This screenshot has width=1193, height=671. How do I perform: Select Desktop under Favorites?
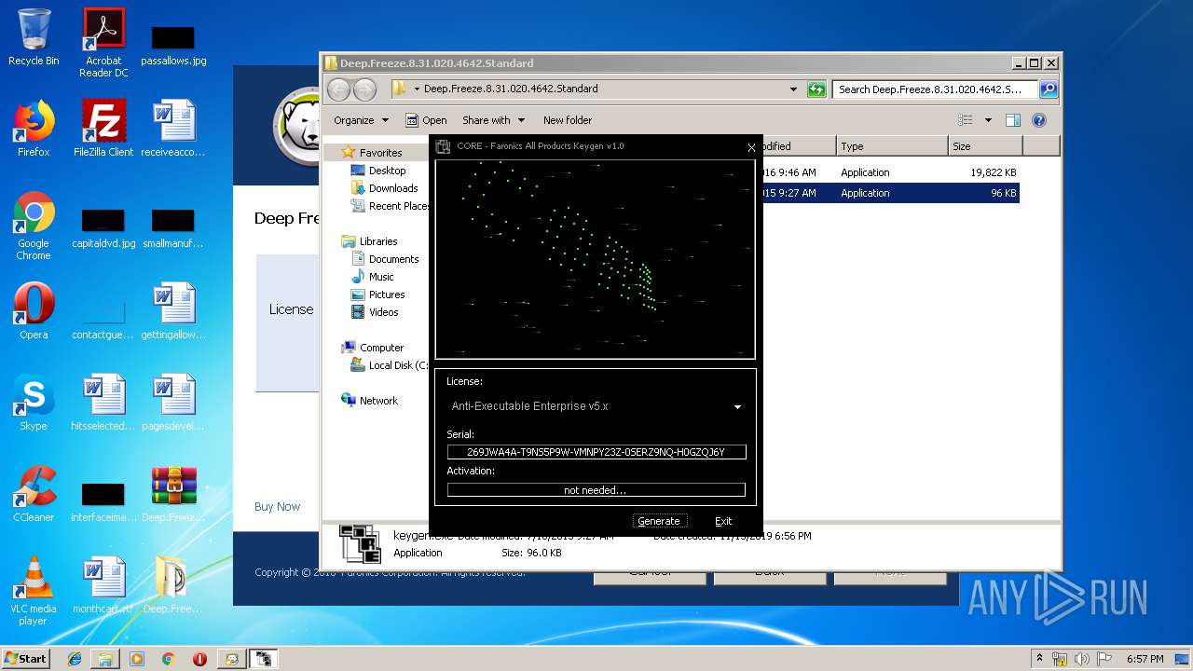pyautogui.click(x=387, y=171)
